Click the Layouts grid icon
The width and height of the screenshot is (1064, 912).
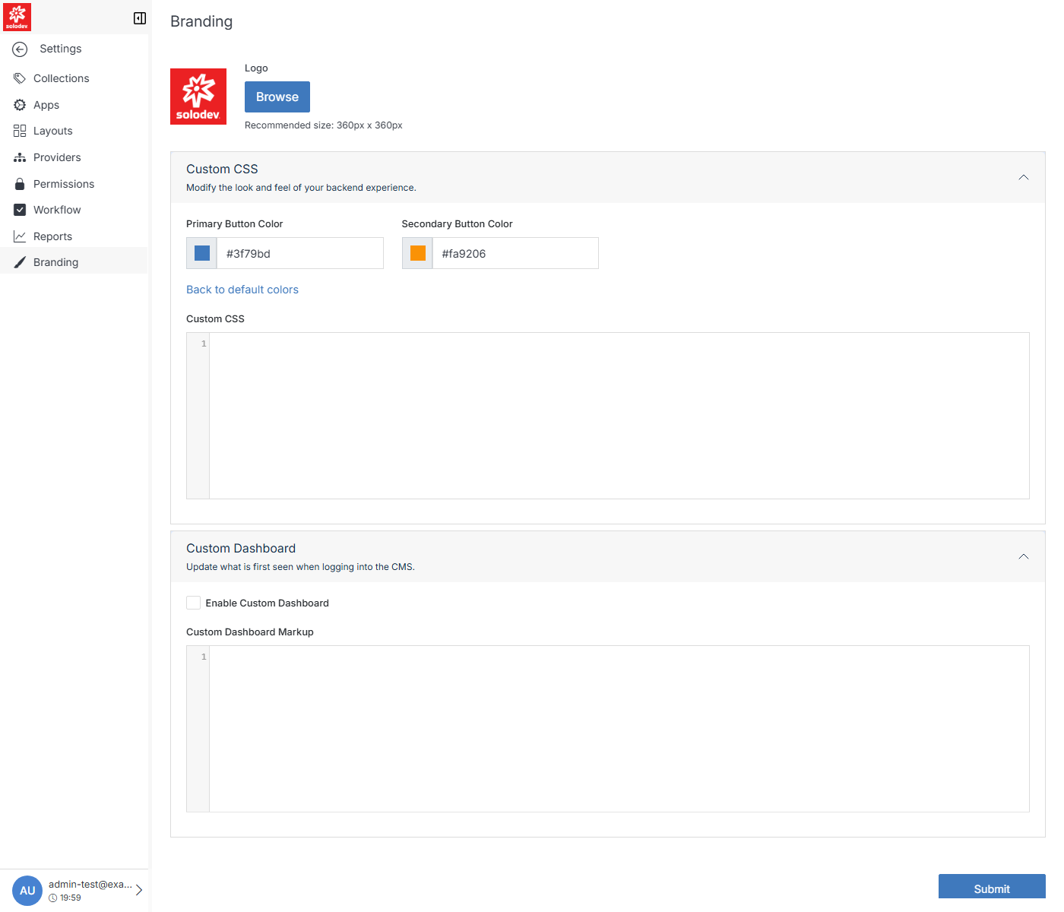[20, 131]
